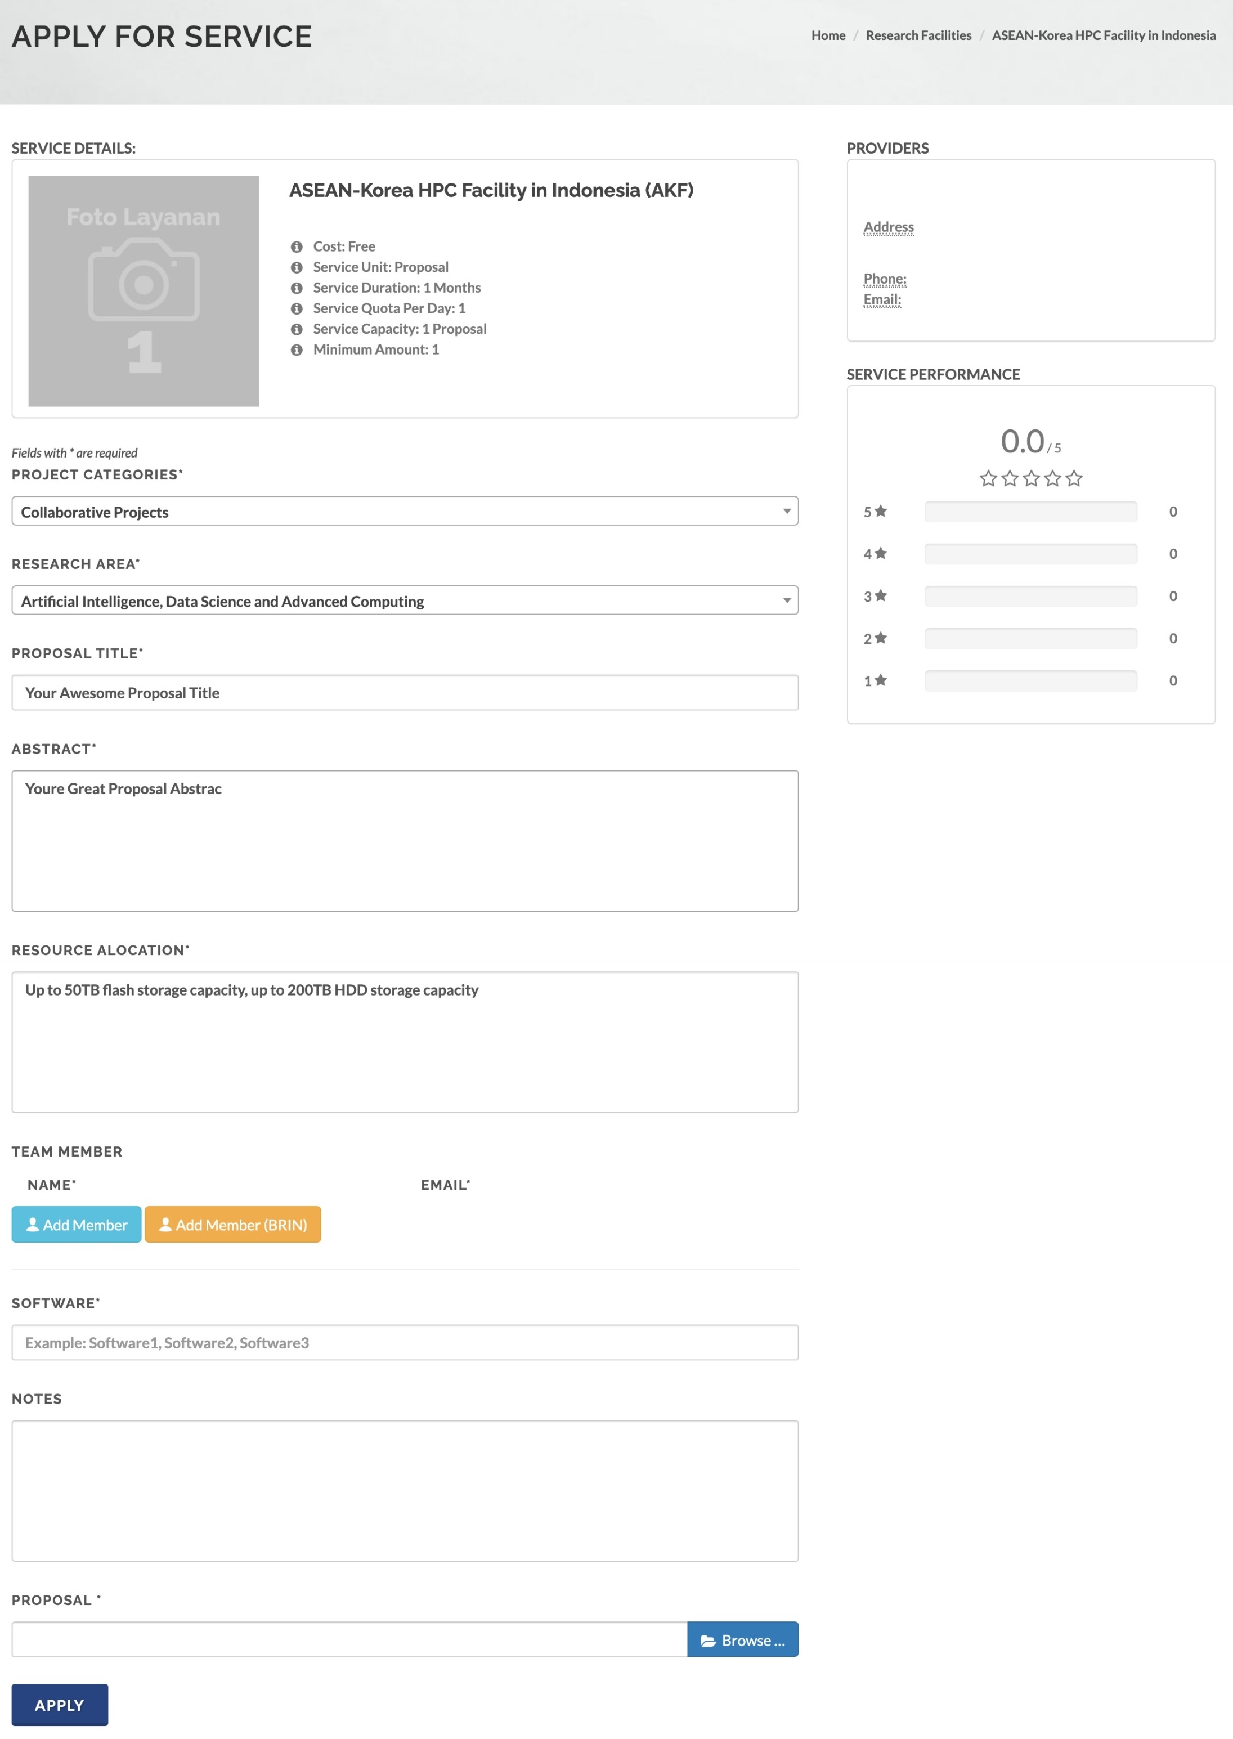The image size is (1233, 1739).
Task: Click the 5-star rating progress bar
Action: point(1030,512)
